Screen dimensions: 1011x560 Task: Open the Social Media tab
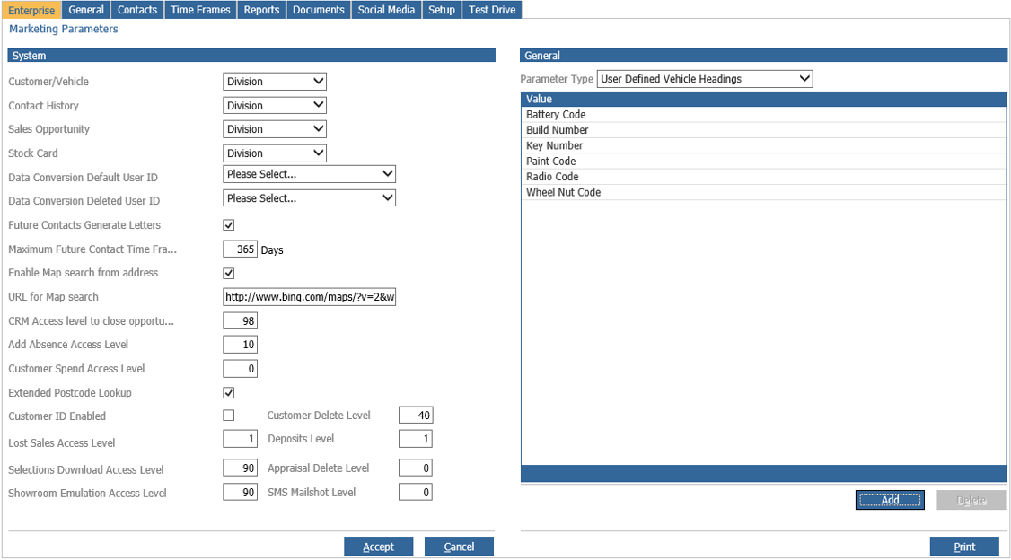386,10
